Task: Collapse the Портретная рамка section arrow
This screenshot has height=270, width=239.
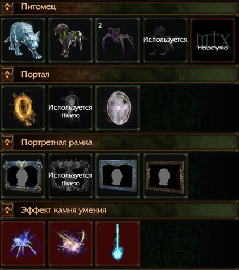Action: [x=7, y=142]
